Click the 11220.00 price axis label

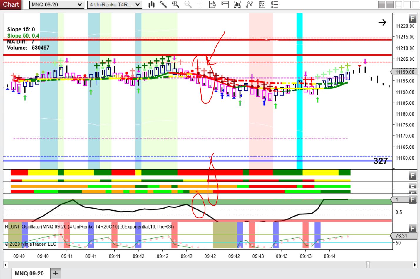405,26
